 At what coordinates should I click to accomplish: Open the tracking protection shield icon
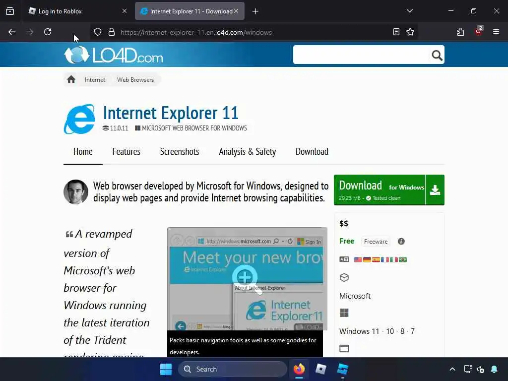98,32
